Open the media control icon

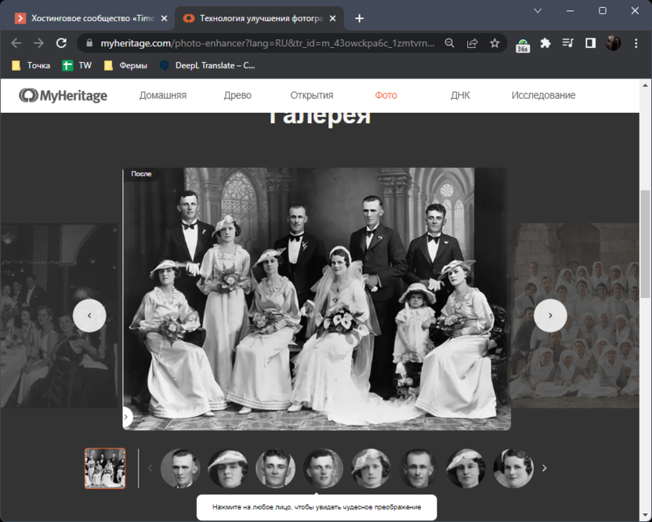[x=567, y=43]
